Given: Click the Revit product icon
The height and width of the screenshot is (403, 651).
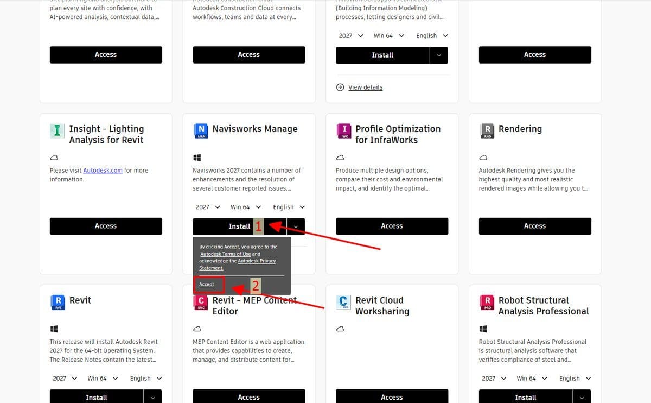Looking at the screenshot, I should pyautogui.click(x=58, y=302).
